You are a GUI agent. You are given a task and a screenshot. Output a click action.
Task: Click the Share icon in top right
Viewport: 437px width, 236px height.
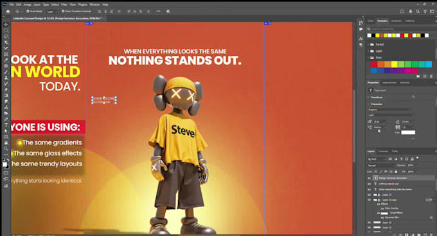coord(402,12)
